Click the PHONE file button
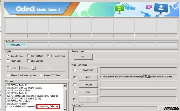180x111 pixels. coord(88,85)
